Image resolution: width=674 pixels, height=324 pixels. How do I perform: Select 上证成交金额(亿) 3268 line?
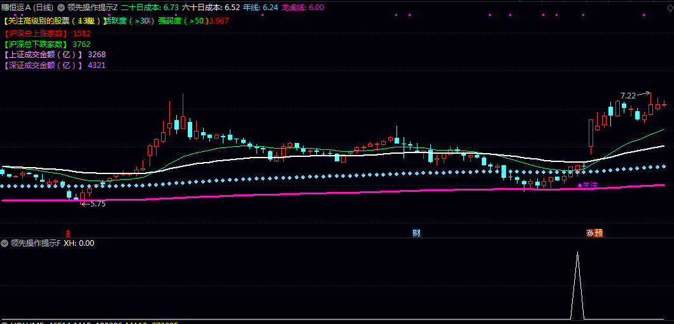coord(54,55)
